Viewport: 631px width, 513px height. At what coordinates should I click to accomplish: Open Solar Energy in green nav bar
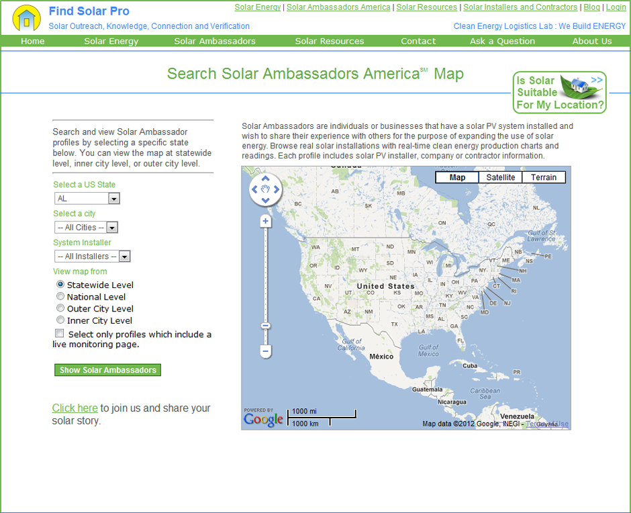(x=111, y=41)
